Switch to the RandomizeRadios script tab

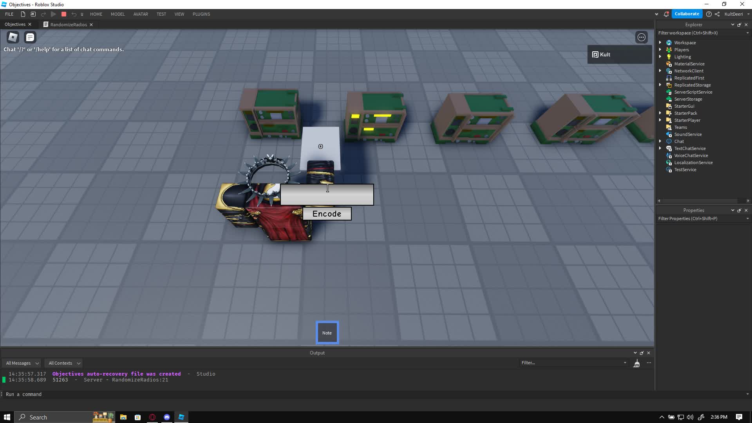click(69, 25)
